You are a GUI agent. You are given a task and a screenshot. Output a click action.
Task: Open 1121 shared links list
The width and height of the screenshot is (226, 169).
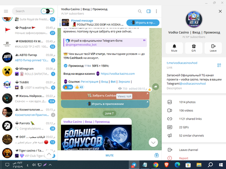coord(194,119)
